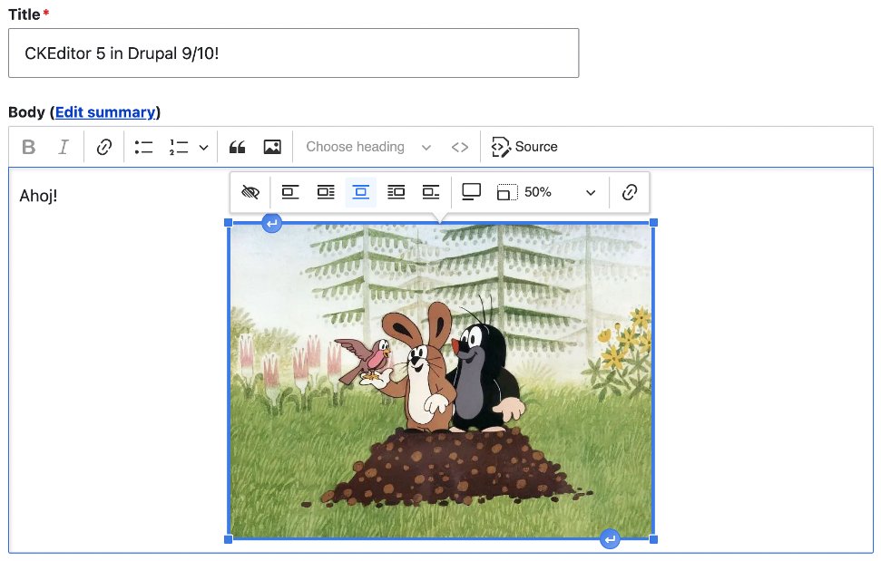Create a bulleted list

tap(144, 147)
